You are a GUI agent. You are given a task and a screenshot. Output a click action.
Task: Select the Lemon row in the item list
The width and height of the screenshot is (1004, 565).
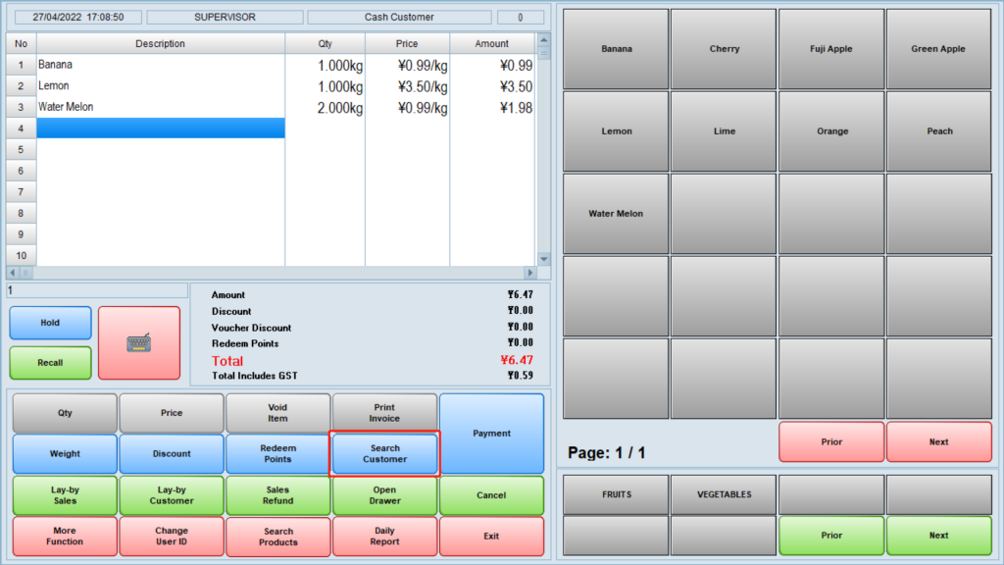click(161, 86)
